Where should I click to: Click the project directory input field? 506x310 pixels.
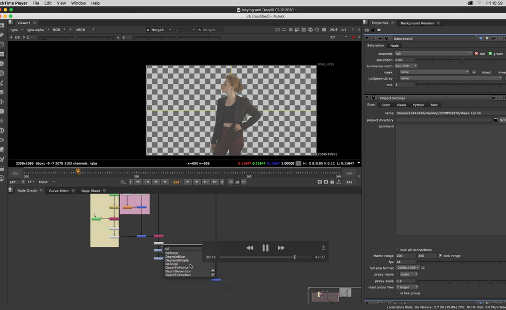444,120
